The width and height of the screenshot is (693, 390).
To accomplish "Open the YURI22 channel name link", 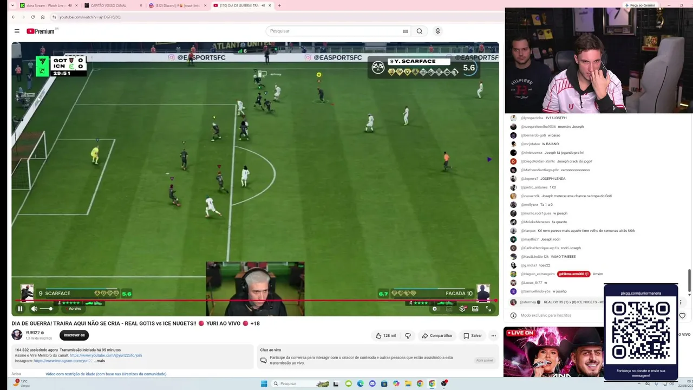I will point(32,333).
